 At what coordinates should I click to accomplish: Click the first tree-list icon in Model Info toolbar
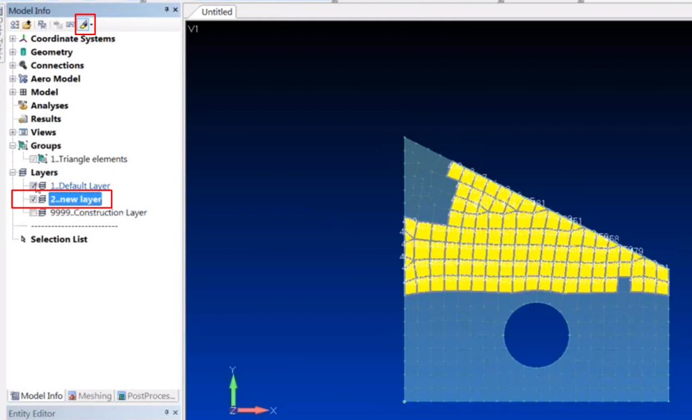(x=15, y=25)
